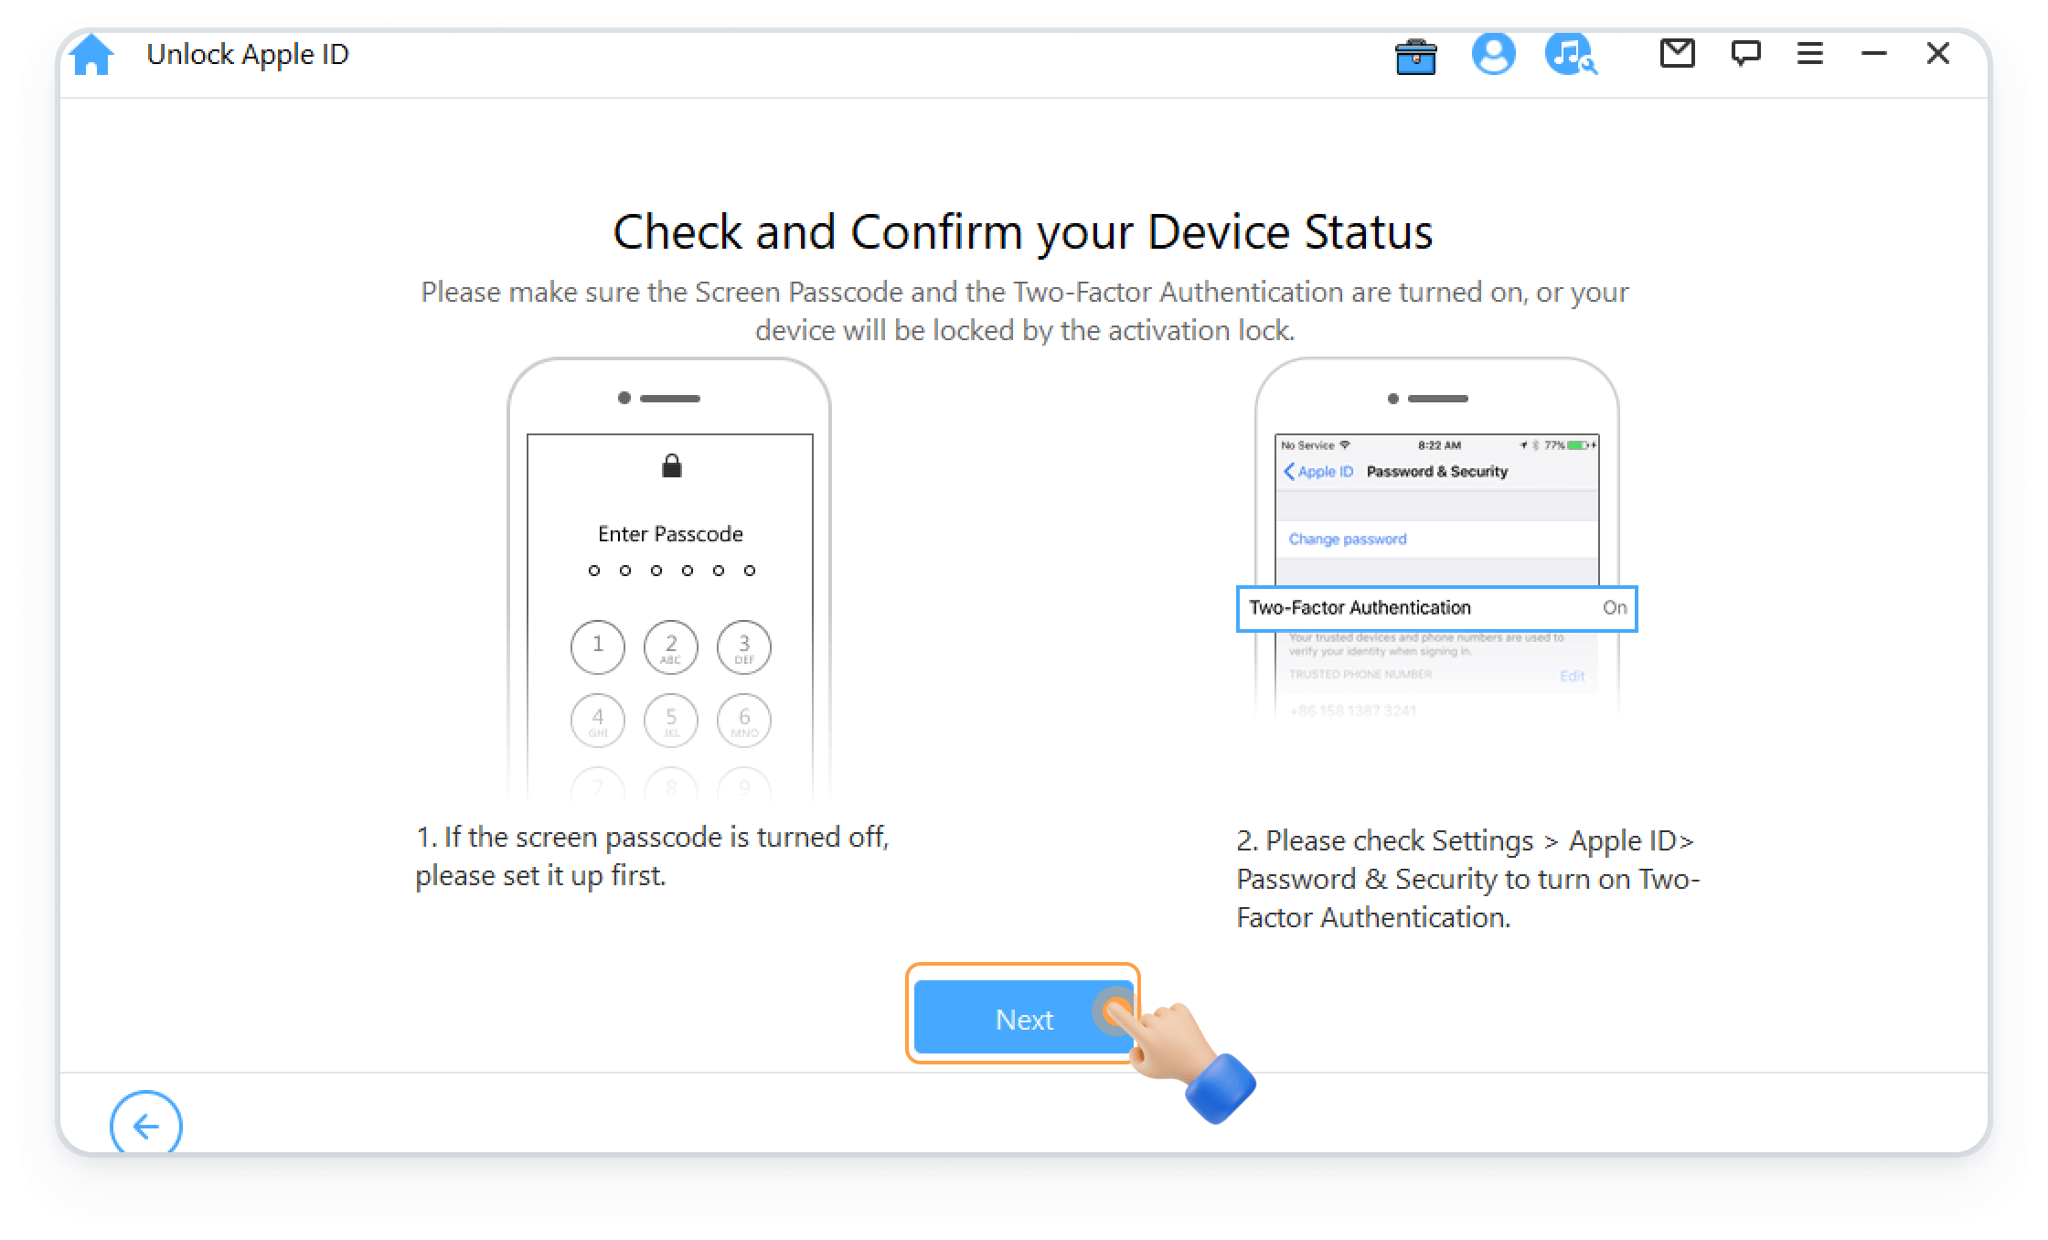This screenshot has height=1240, width=2048.
Task: Open the user profile icon
Action: pyautogui.click(x=1494, y=54)
